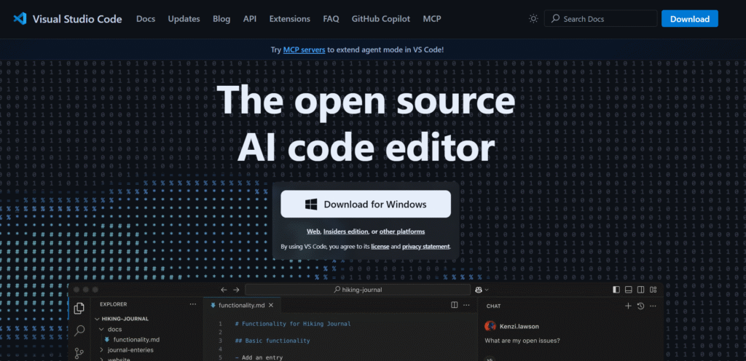Image resolution: width=746 pixels, height=361 pixels.
Task: Click the Visual Studio Code logo icon
Action: [20, 19]
